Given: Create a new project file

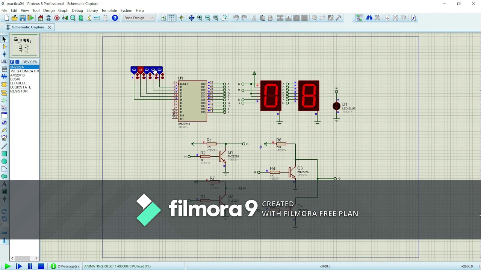Looking at the screenshot, I should click(6, 18).
